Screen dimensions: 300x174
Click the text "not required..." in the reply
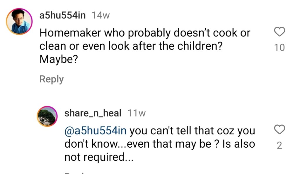click(x=99, y=157)
